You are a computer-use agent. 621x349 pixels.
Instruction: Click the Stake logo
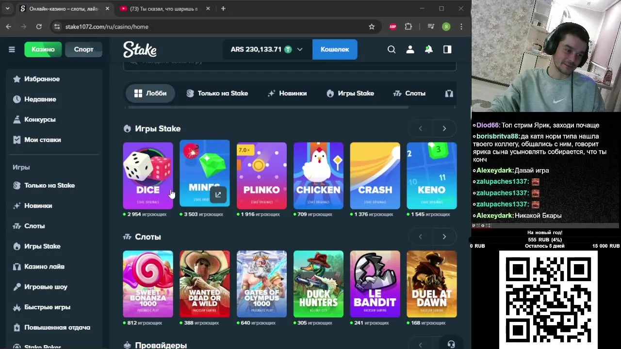point(140,49)
